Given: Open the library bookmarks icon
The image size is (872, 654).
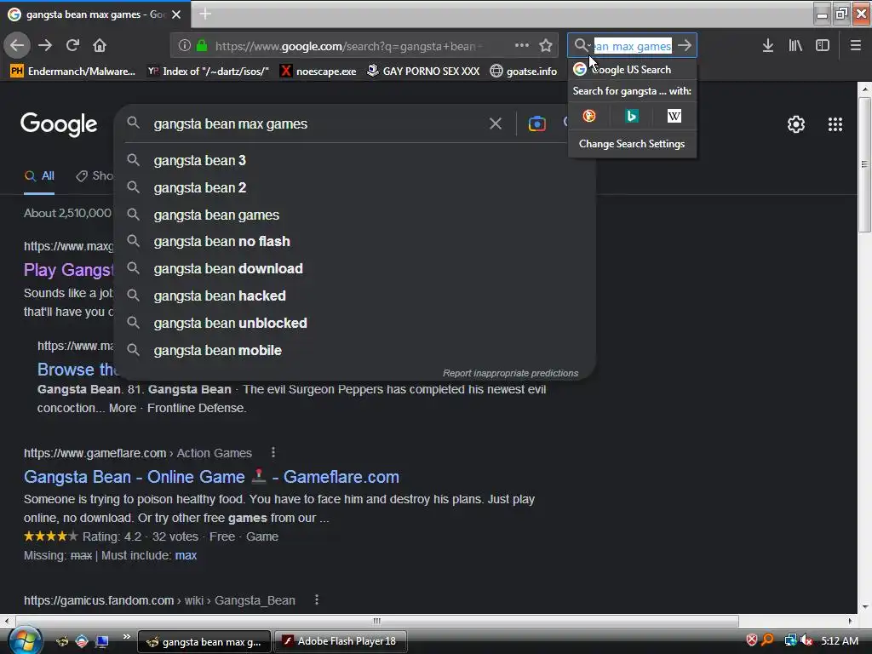Looking at the screenshot, I should click(x=795, y=46).
